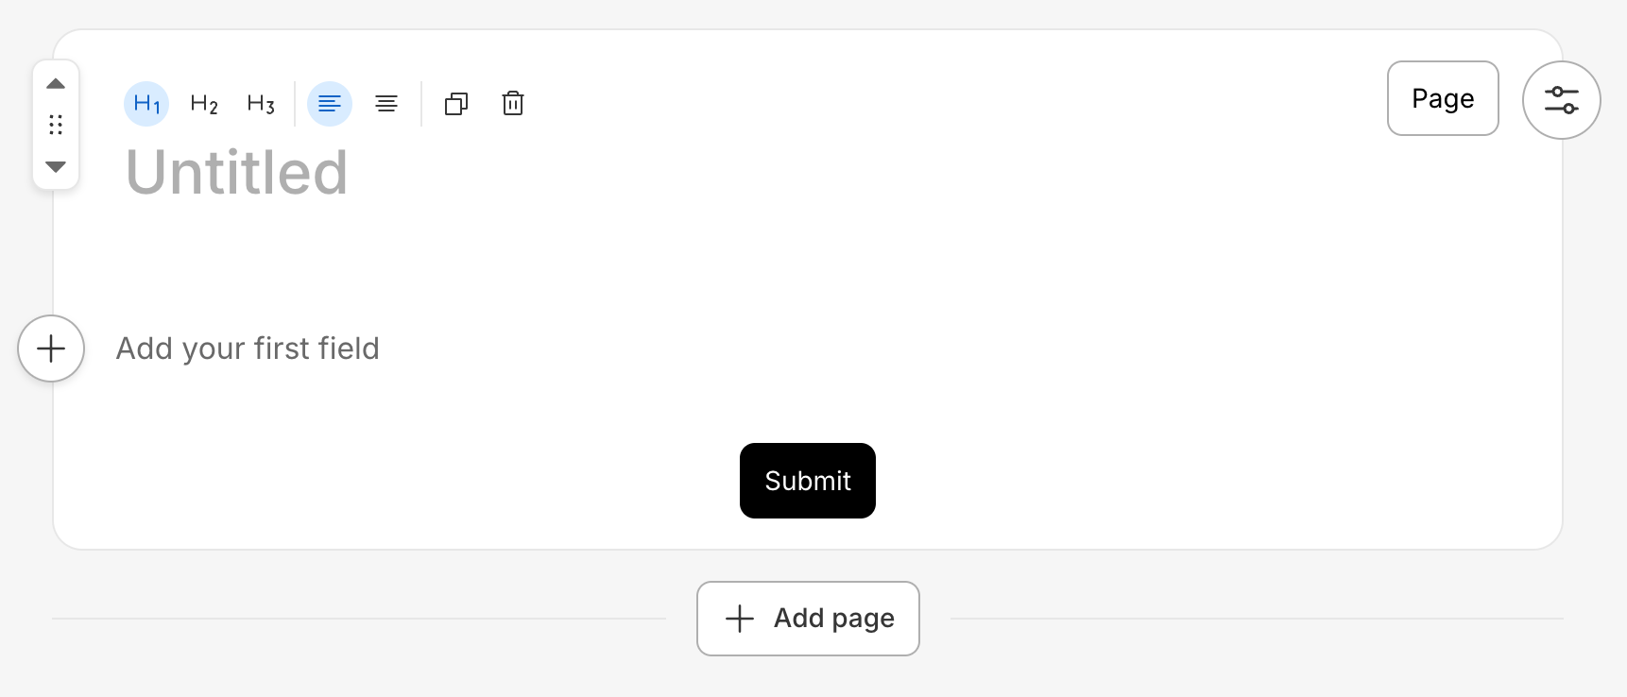The image size is (1627, 697).
Task: Delete the title block with the trash icon
Action: pyautogui.click(x=513, y=103)
